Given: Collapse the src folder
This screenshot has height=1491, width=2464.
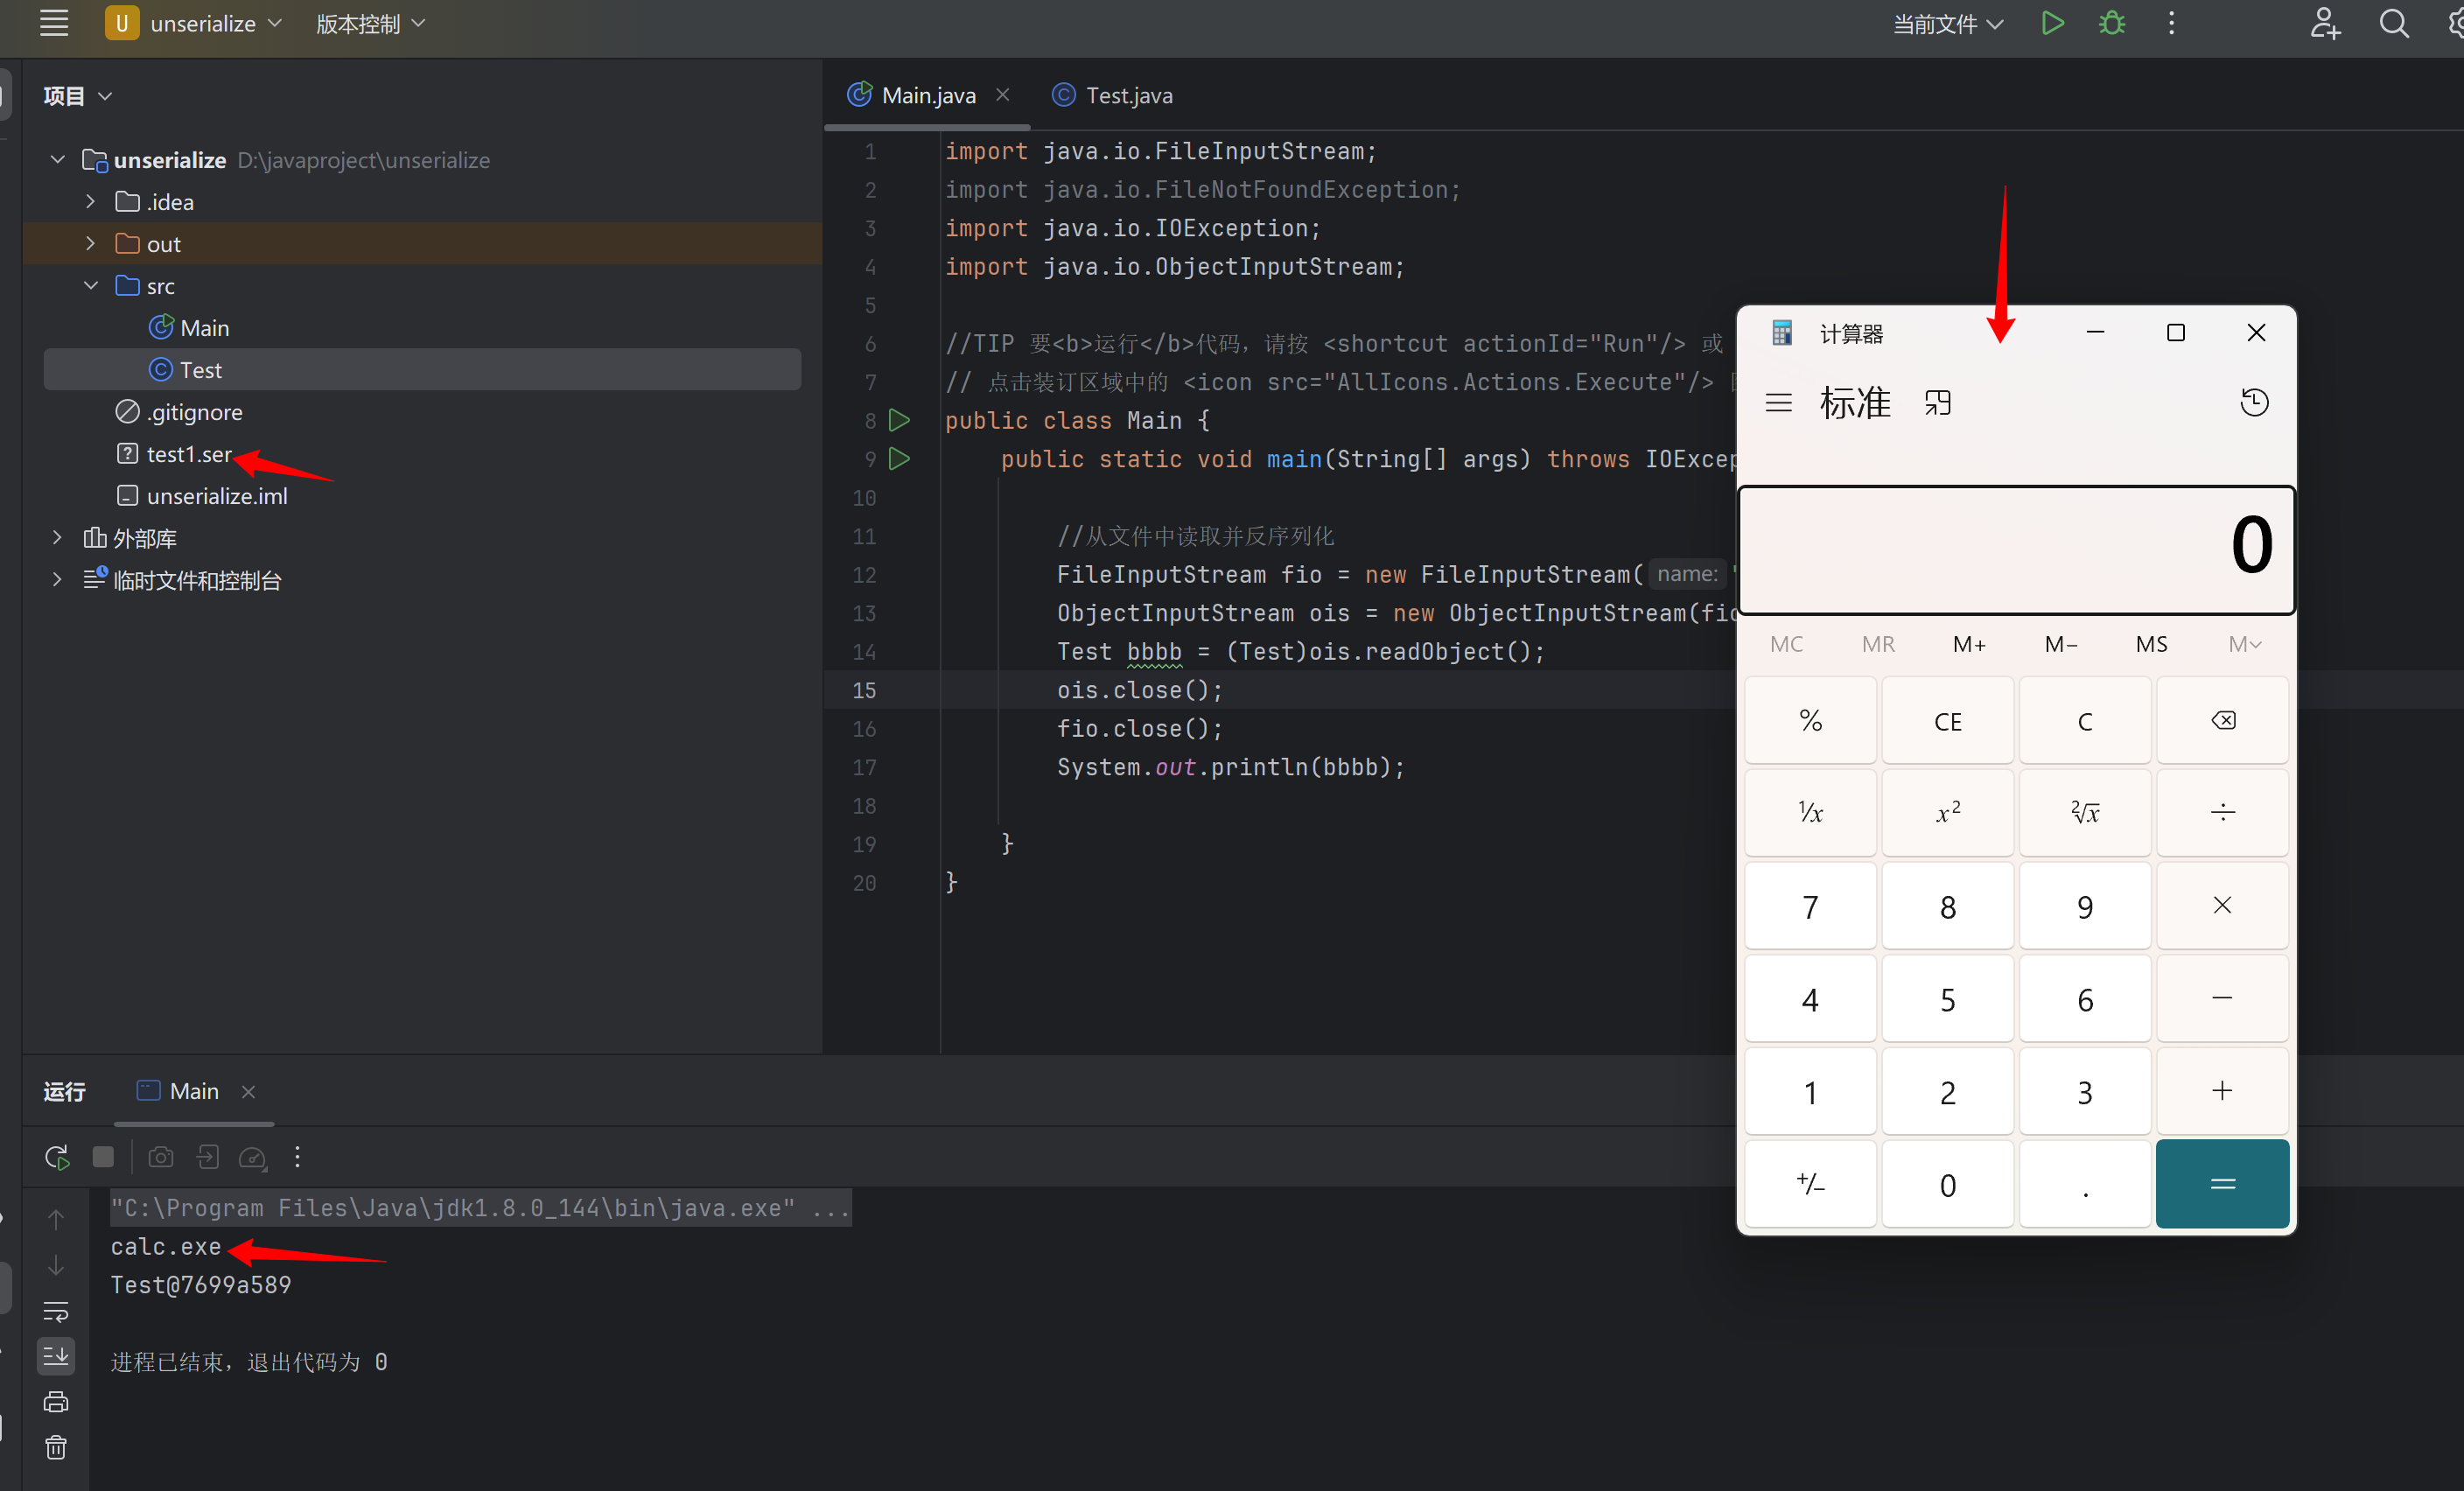Looking at the screenshot, I should (91, 286).
